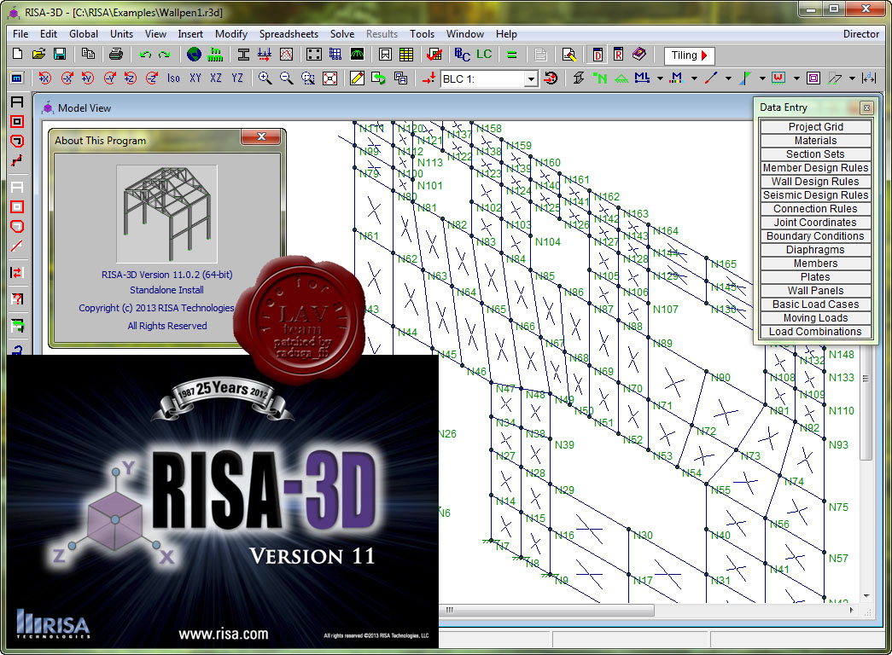Open criteria selection question-mark icon
Viewport: 892px width, 655px height.
tap(17, 299)
